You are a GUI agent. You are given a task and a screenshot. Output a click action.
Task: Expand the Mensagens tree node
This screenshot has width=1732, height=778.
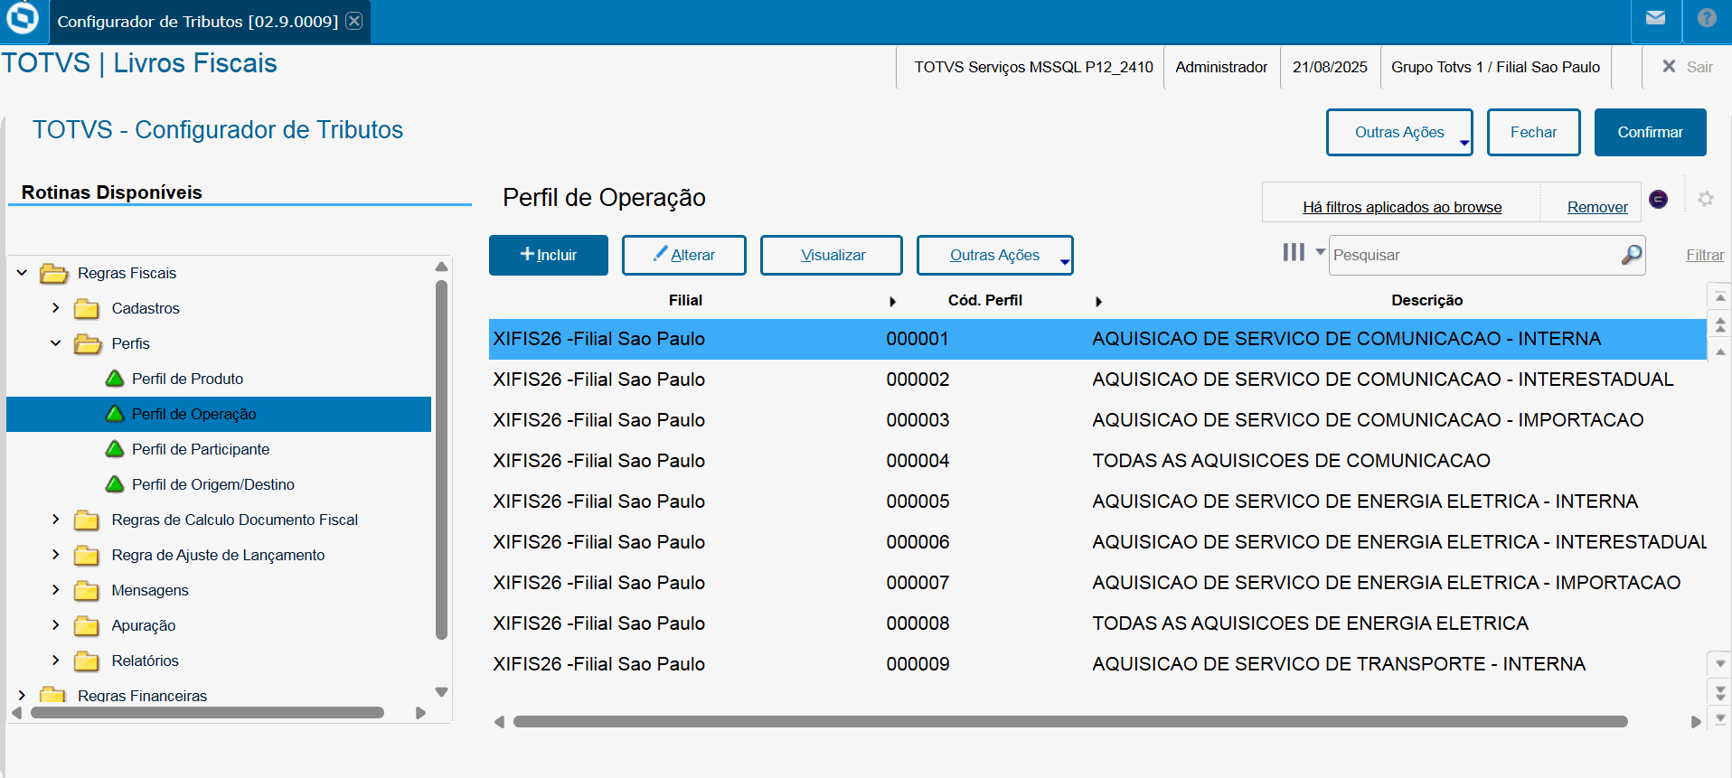pyautogui.click(x=55, y=590)
